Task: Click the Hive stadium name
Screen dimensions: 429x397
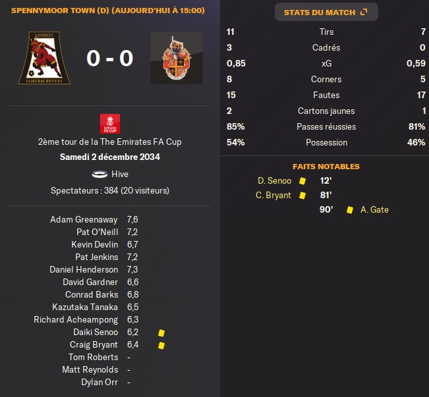Action: [120, 174]
